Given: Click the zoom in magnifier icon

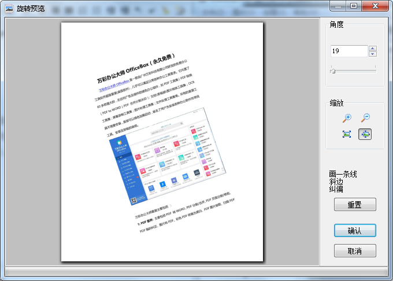Looking at the screenshot, I should tap(347, 118).
